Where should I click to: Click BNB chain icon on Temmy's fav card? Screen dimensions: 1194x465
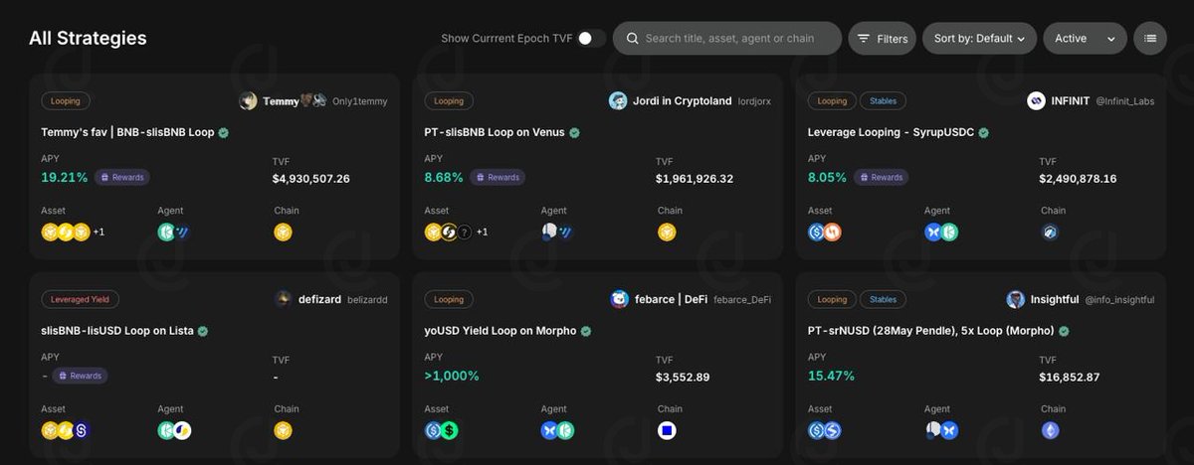(284, 232)
